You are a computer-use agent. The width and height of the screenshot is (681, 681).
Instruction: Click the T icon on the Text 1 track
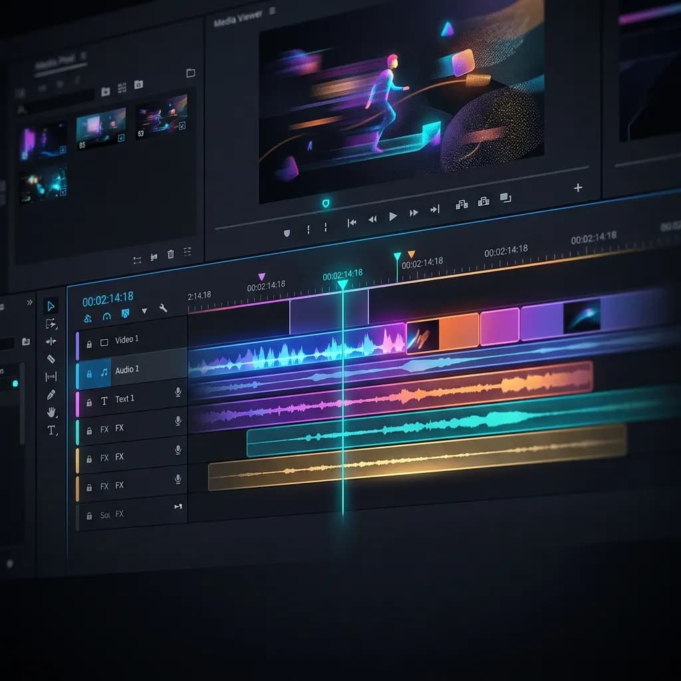[104, 401]
